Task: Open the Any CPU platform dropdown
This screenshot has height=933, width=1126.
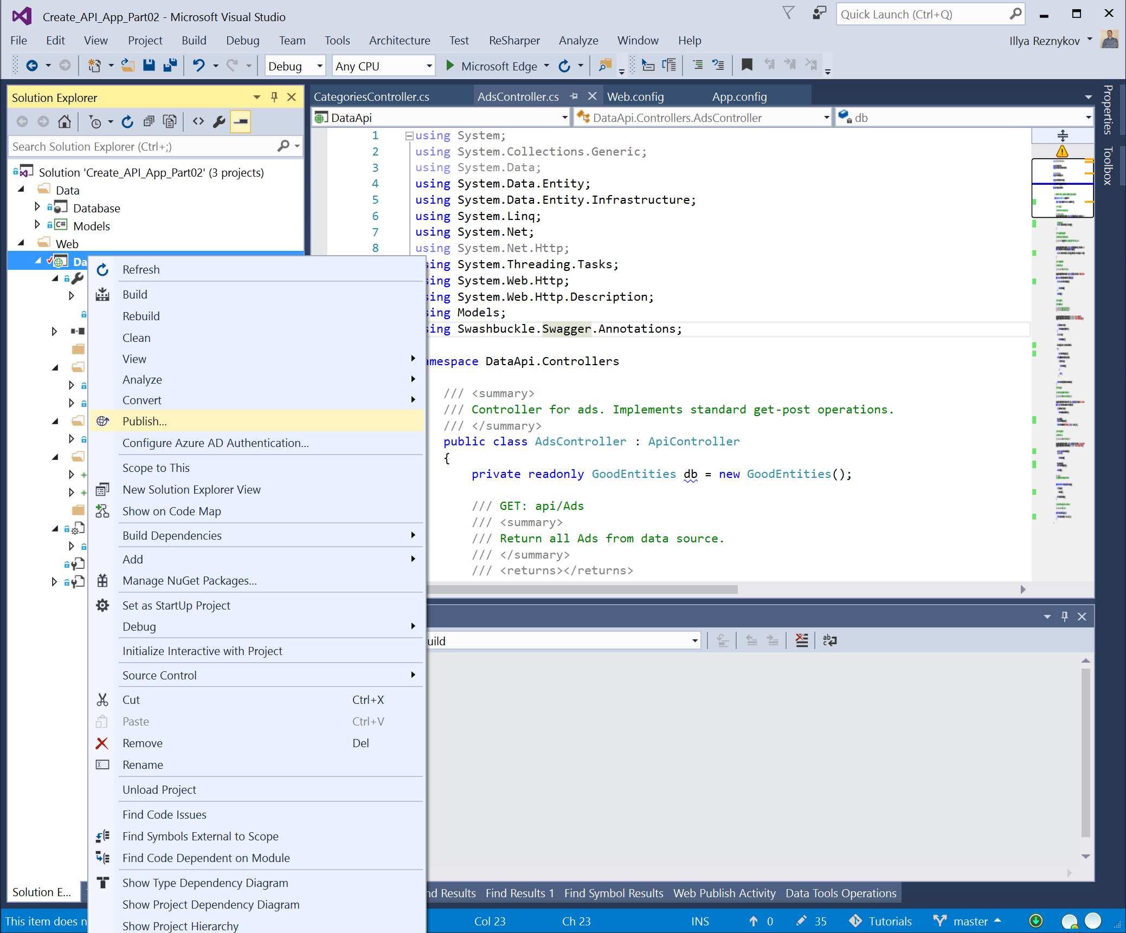Action: 429,66
